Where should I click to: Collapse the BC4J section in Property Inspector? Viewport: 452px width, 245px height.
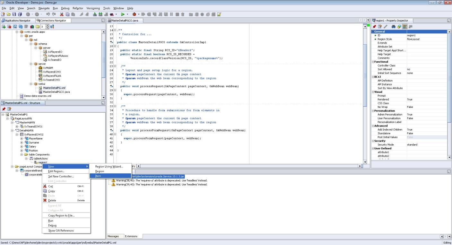pos(373,77)
